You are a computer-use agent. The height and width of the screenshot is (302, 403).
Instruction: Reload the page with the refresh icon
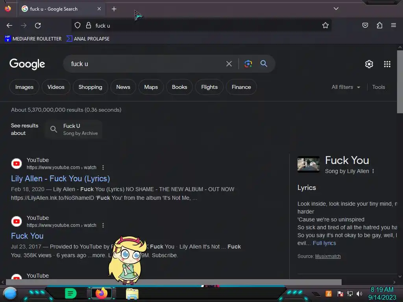point(38,26)
